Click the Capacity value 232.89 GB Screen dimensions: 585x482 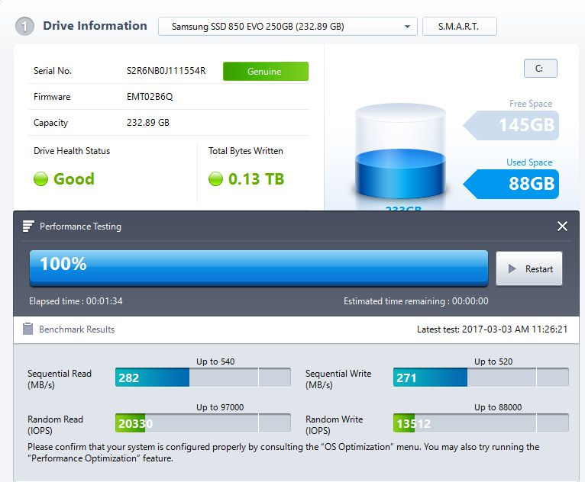coord(148,123)
